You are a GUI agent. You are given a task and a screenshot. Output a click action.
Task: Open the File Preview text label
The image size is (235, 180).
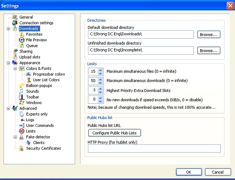coord(36,40)
